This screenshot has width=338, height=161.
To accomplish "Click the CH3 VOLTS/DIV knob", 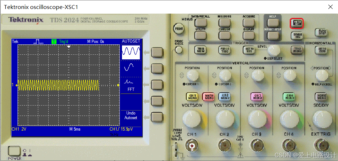I will [x=257, y=119].
